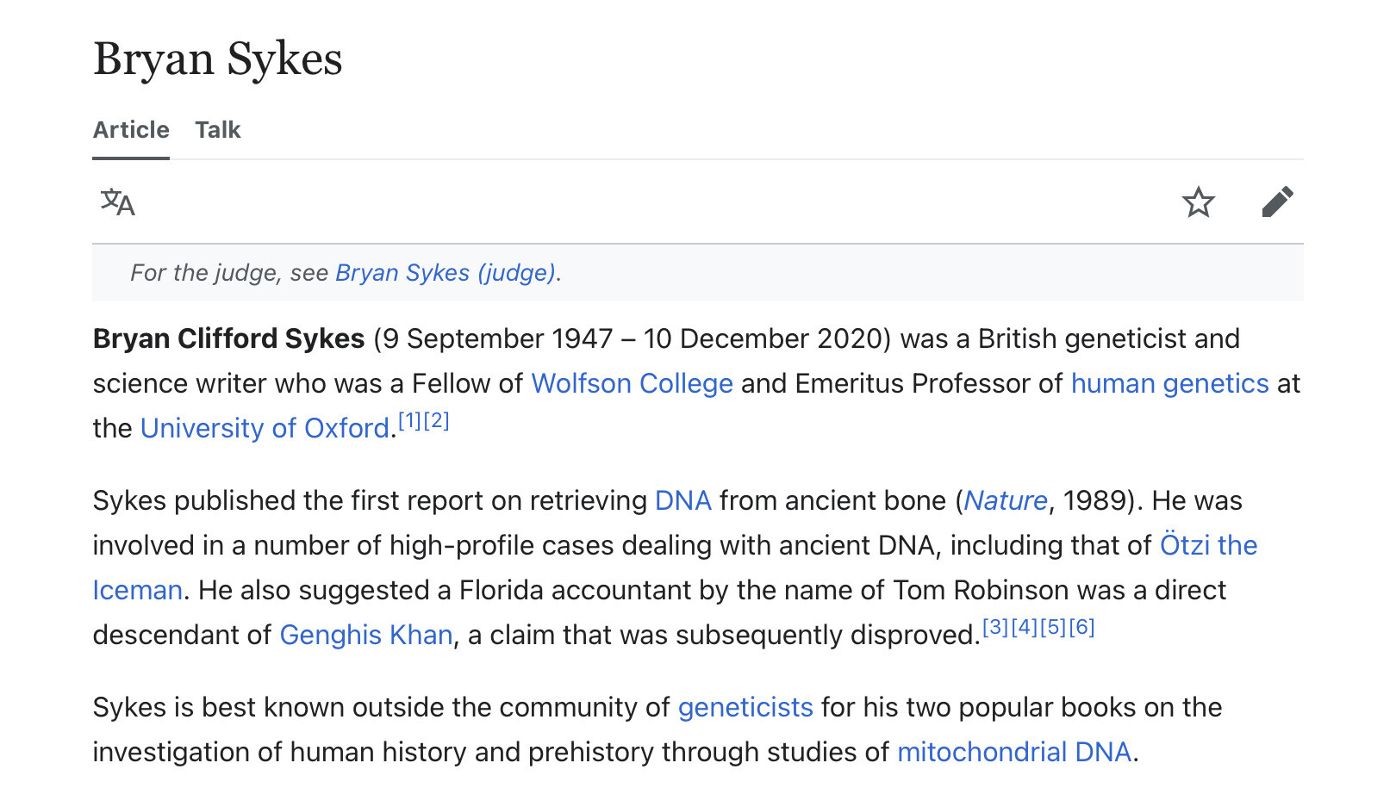Screen dimensions: 1396x794
Task: Open the language translation icon
Action: click(118, 202)
